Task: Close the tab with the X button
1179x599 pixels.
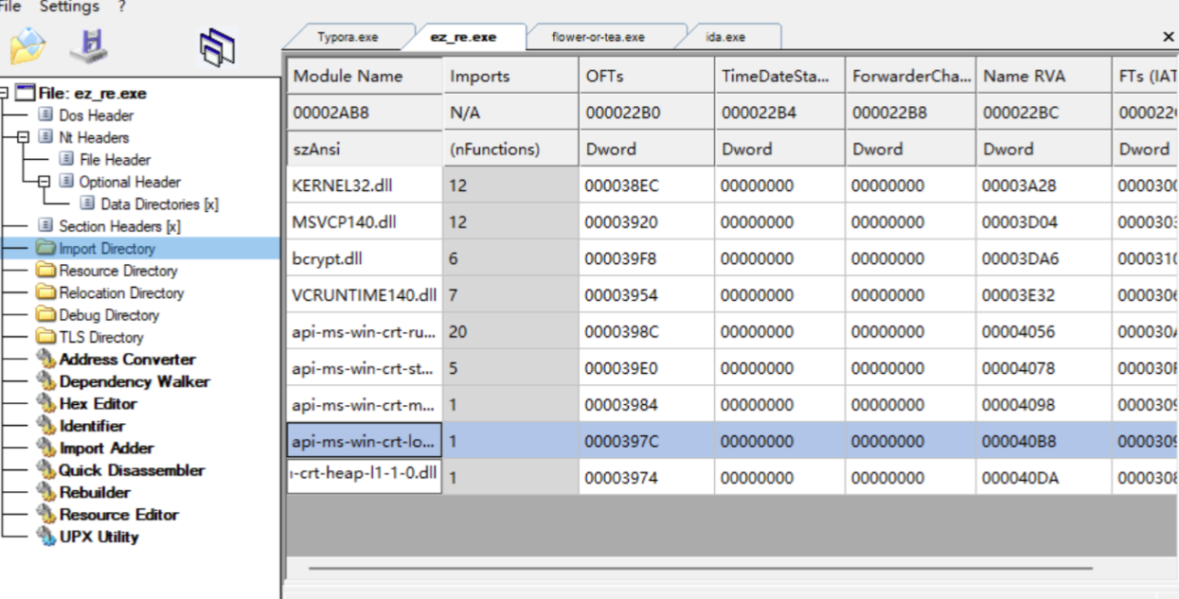Action: 1168,36
